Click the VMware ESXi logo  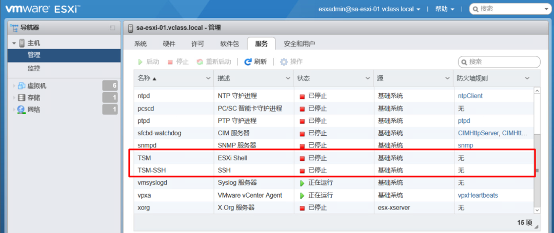click(x=43, y=9)
